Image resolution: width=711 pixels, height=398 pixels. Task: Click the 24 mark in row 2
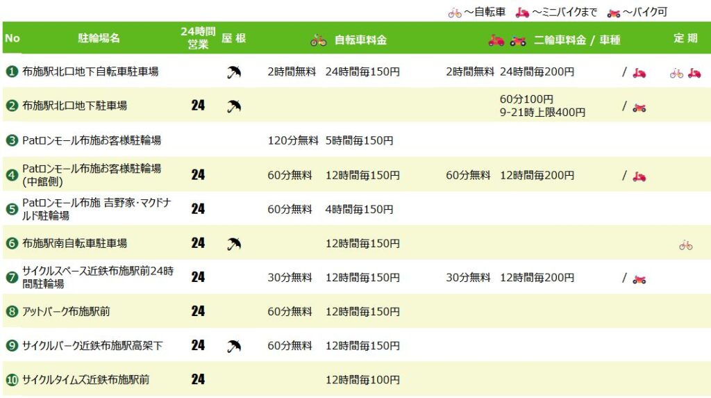click(x=198, y=106)
